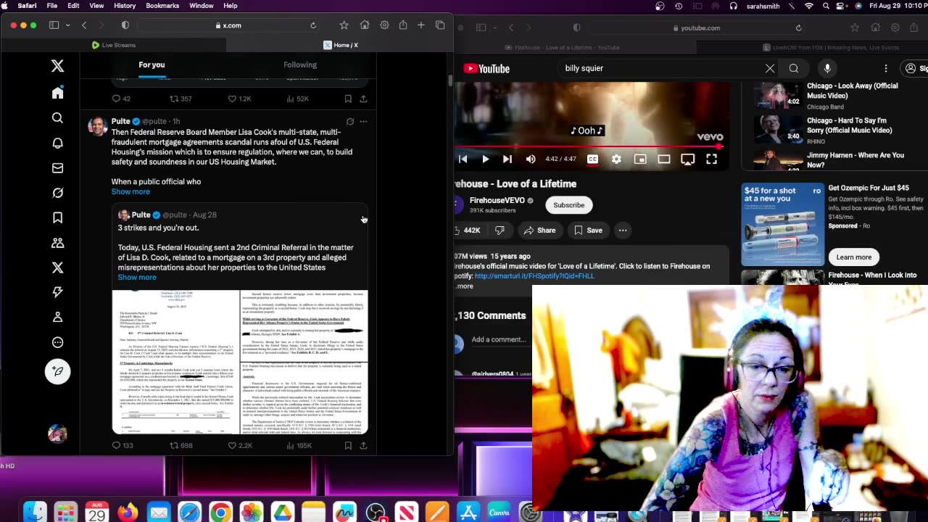Screen dimensions: 928x522
Task: Open more actions menu under YouTube video
Action: 623,231
